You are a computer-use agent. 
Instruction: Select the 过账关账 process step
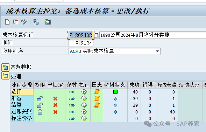point(22,112)
